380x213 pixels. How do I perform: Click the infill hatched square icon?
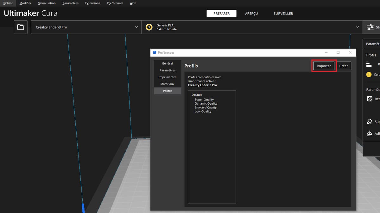(369, 99)
